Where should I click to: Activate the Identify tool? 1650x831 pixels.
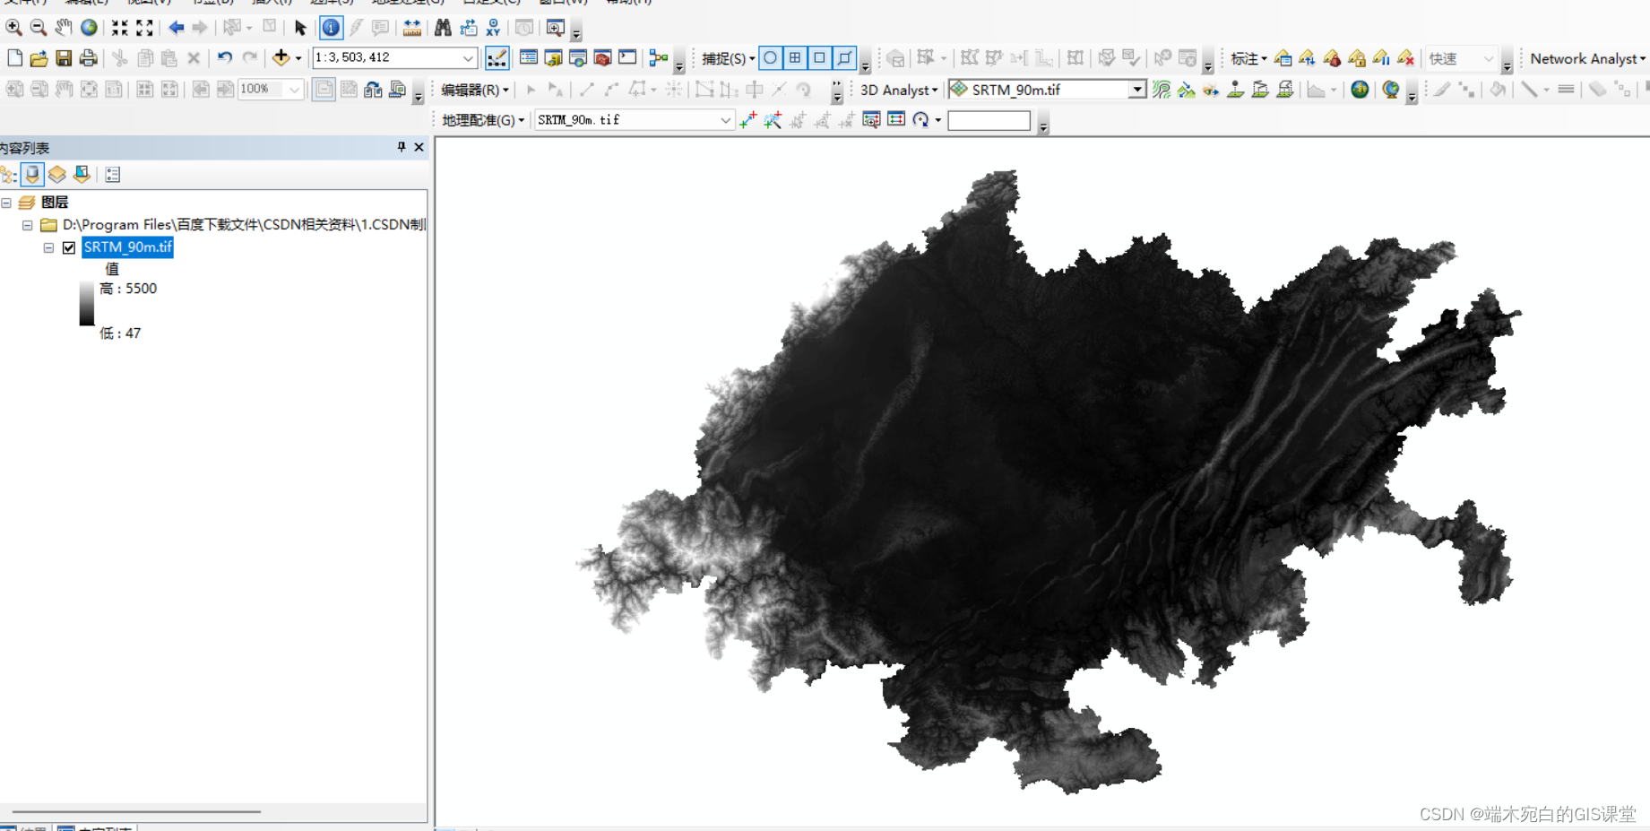pos(331,28)
